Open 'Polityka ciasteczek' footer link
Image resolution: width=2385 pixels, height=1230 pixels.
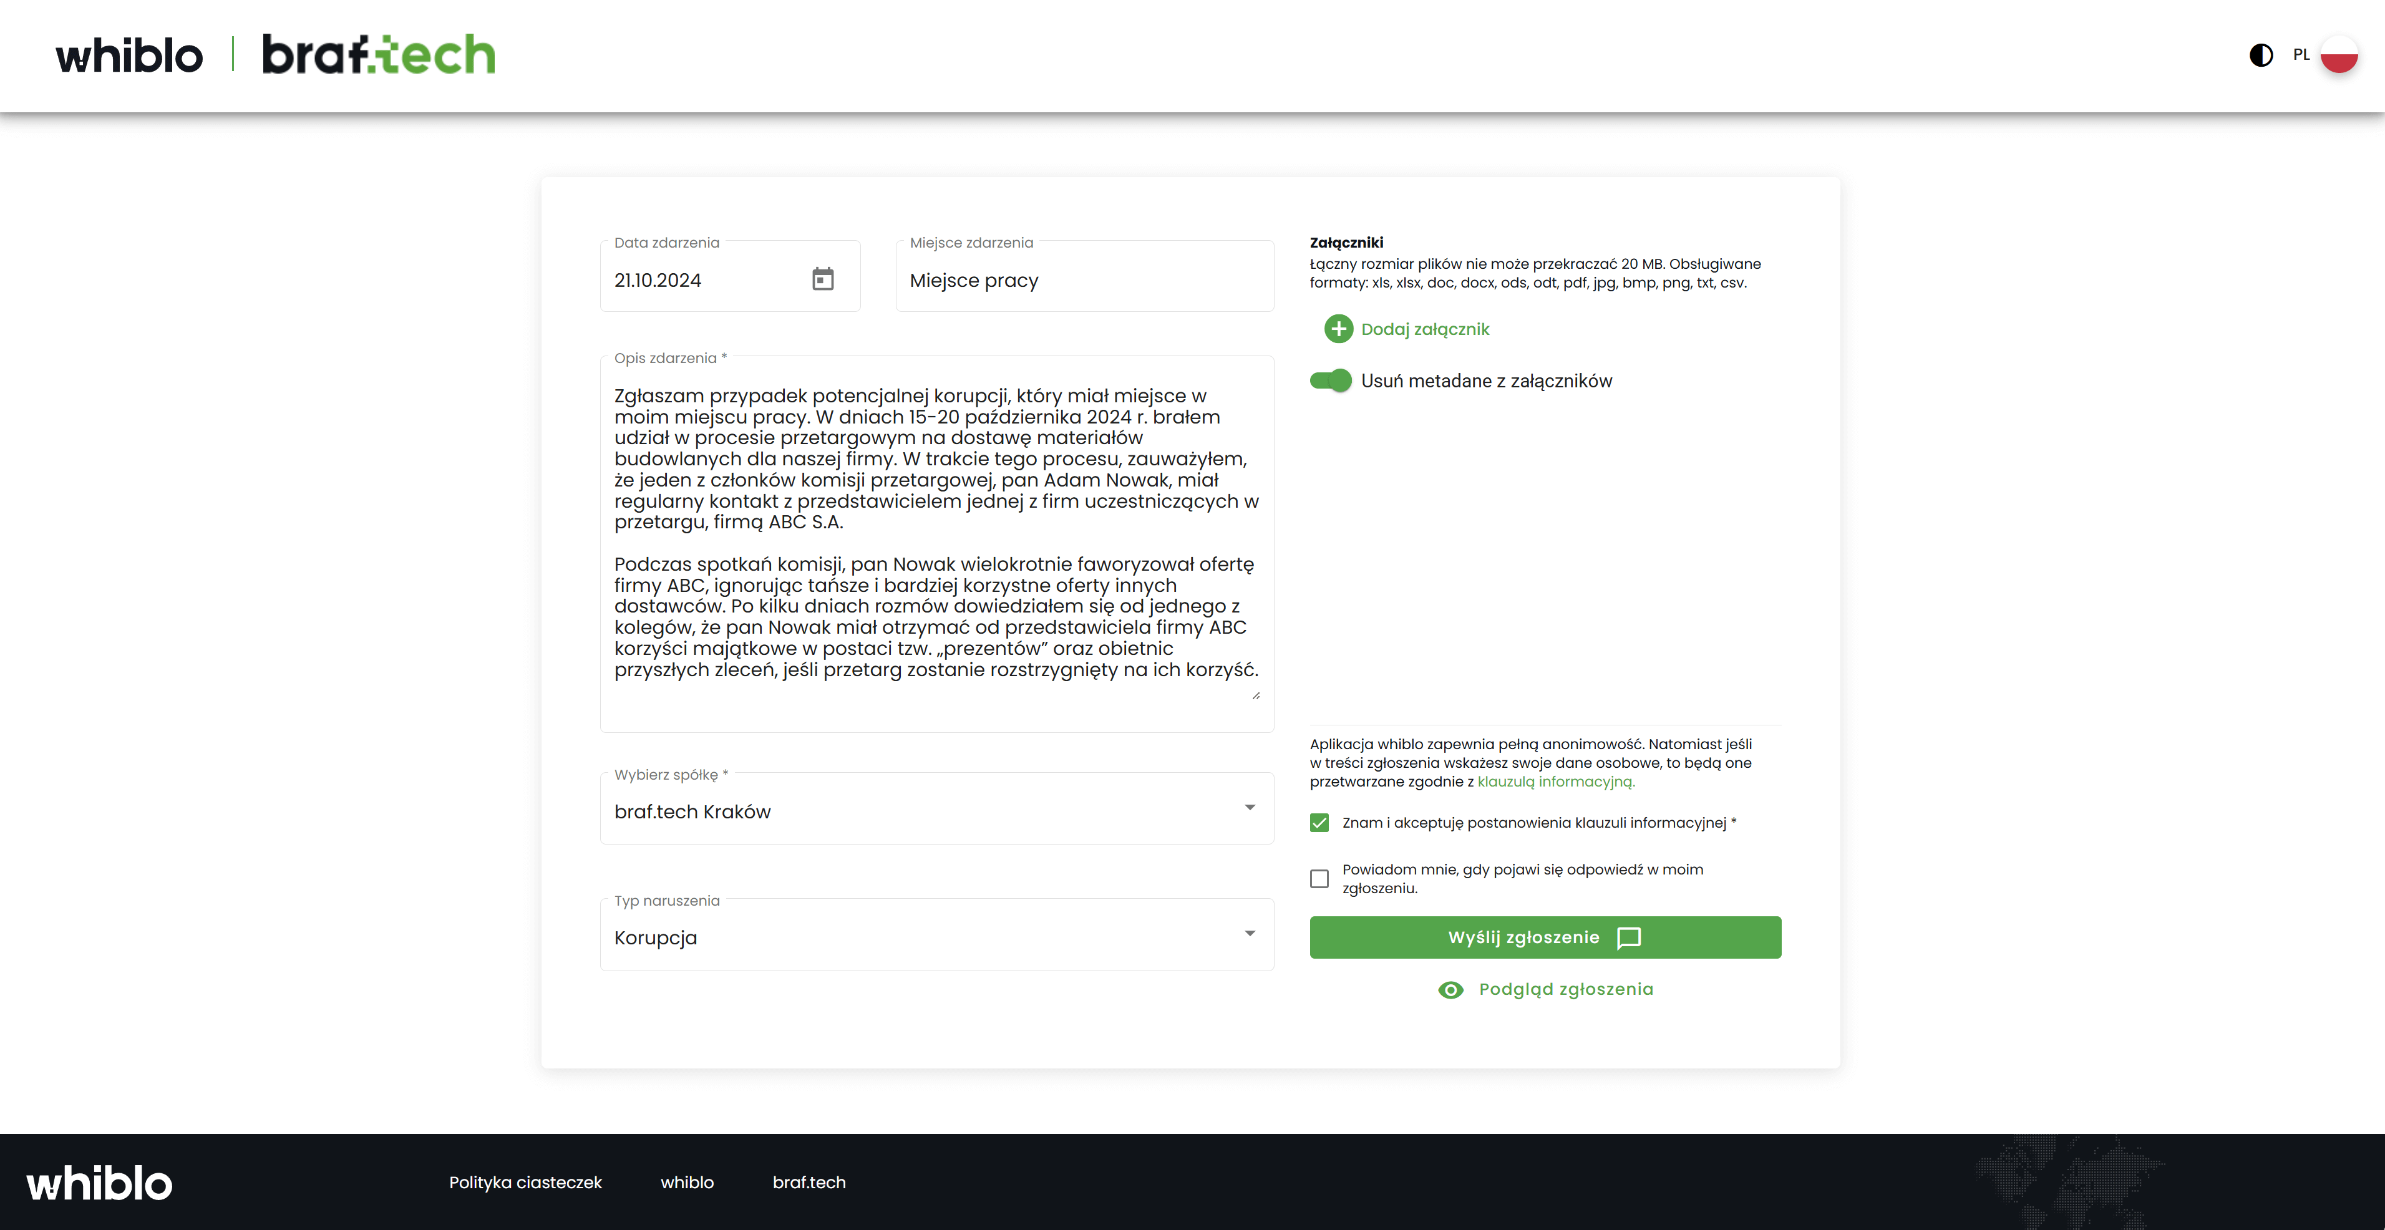525,1182
